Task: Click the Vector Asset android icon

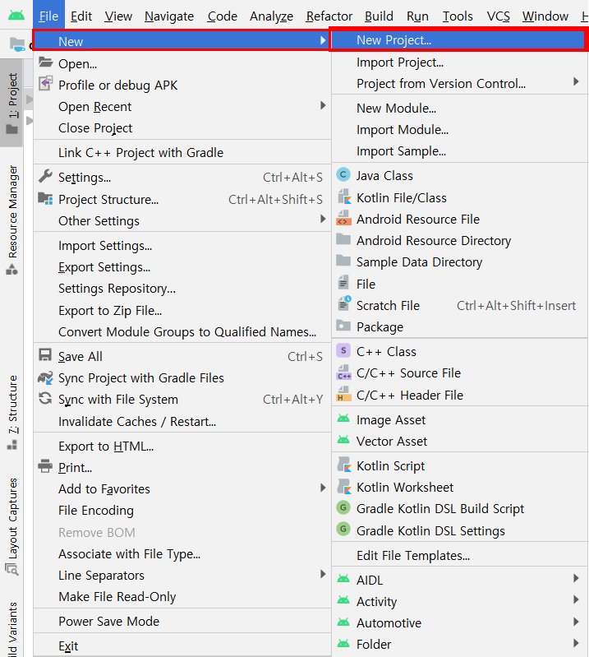Action: coord(343,440)
